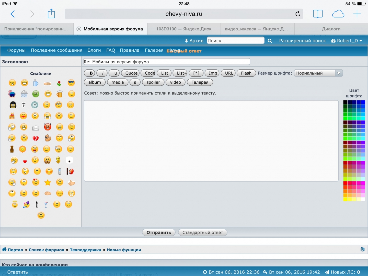368x276 pixels.
Task: Insert the red devil smiley
Action: 48,127
